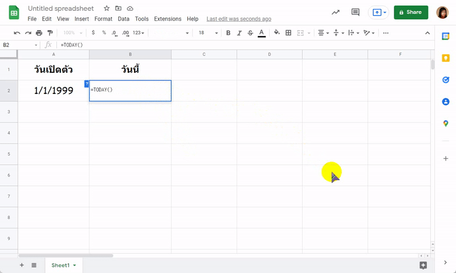Decrease decimal places
Viewport: 456px width, 273px height.
115,33
